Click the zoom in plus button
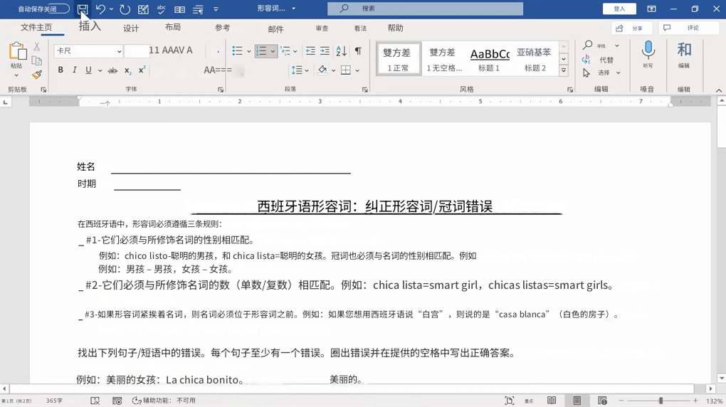Screen dimensions: 726x407 point(695,401)
